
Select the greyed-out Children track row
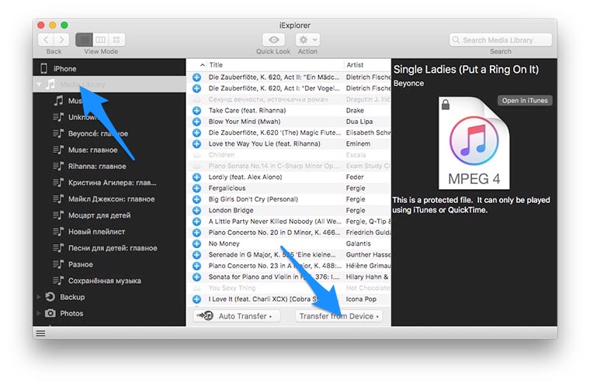tap(289, 155)
